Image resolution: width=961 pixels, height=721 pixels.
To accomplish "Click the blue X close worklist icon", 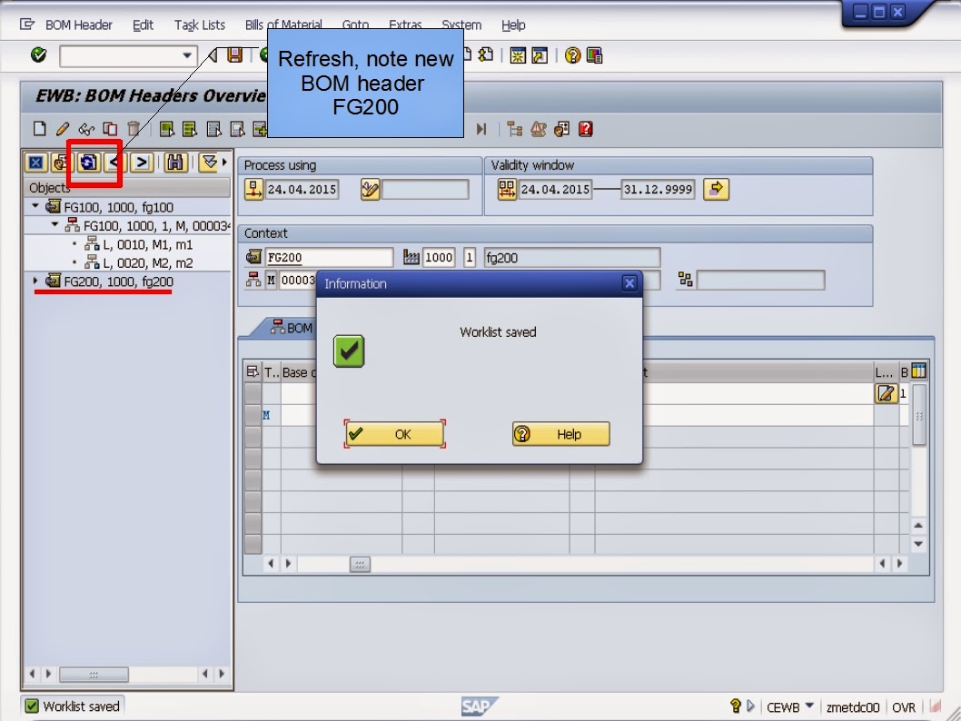I will point(35,161).
